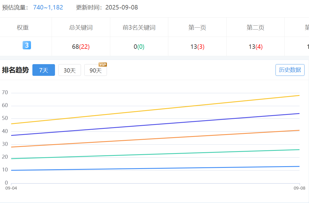
Task: Click the estimated traffic value 740~1,182
Action: pyautogui.click(x=48, y=8)
